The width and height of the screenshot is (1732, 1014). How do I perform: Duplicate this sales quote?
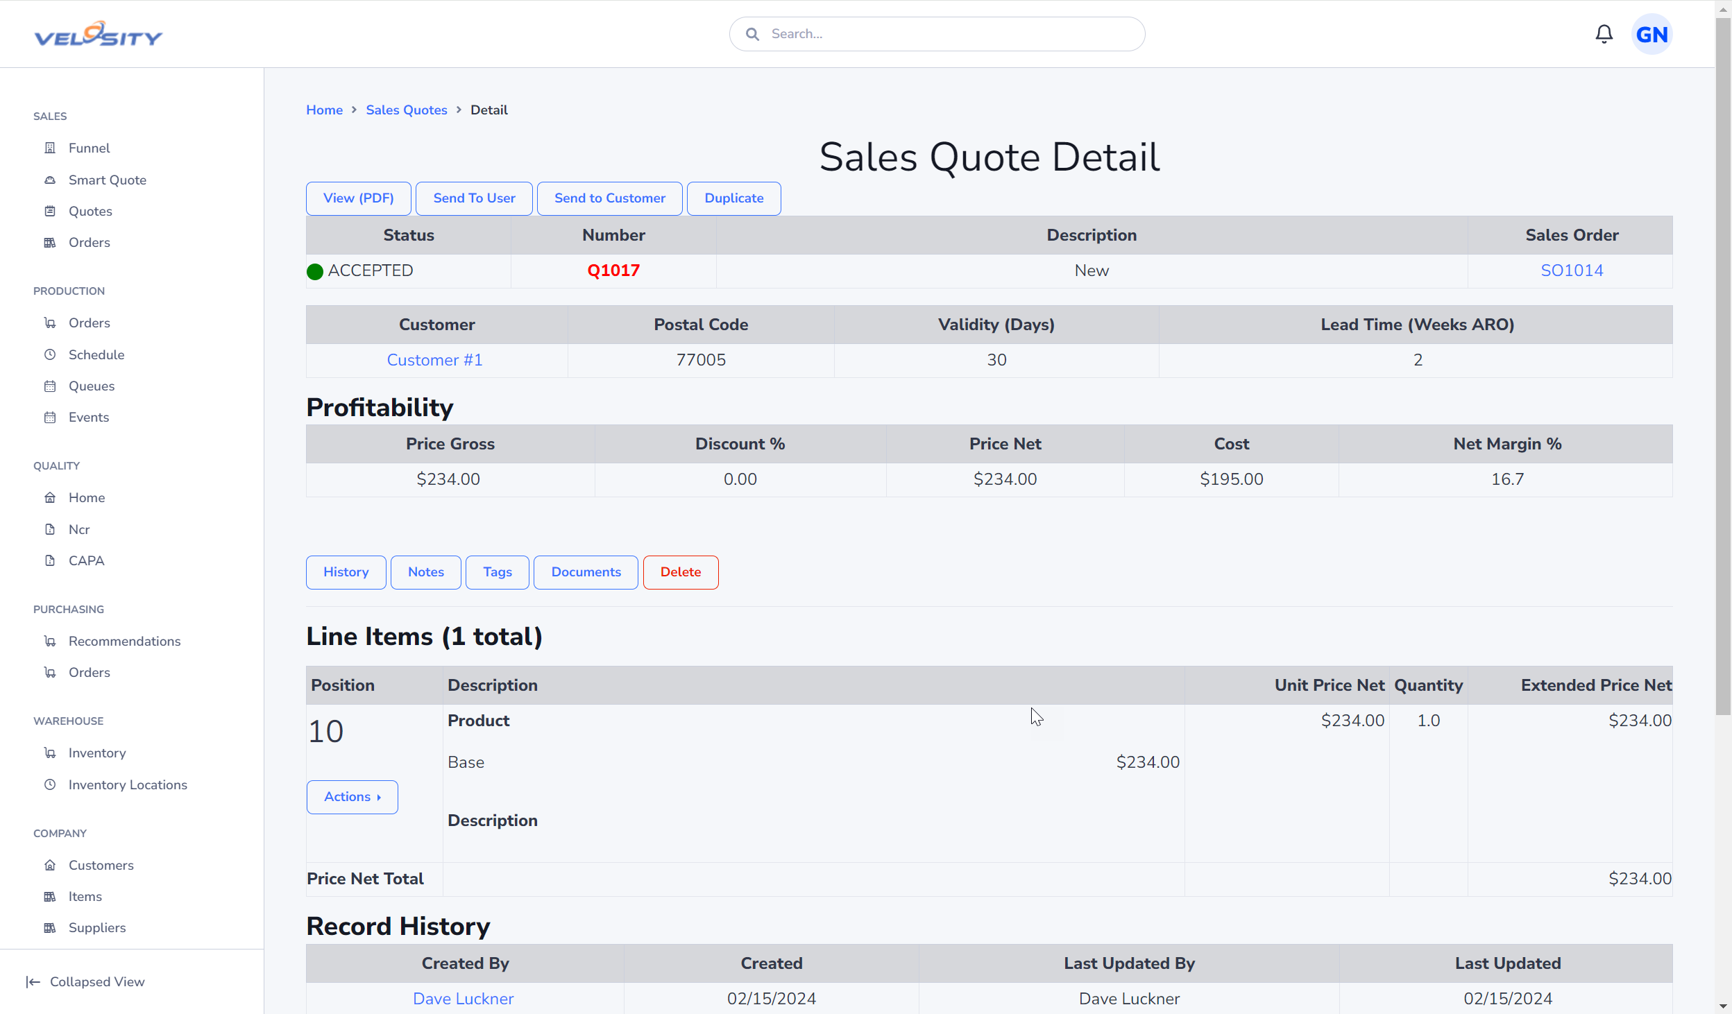click(x=734, y=198)
